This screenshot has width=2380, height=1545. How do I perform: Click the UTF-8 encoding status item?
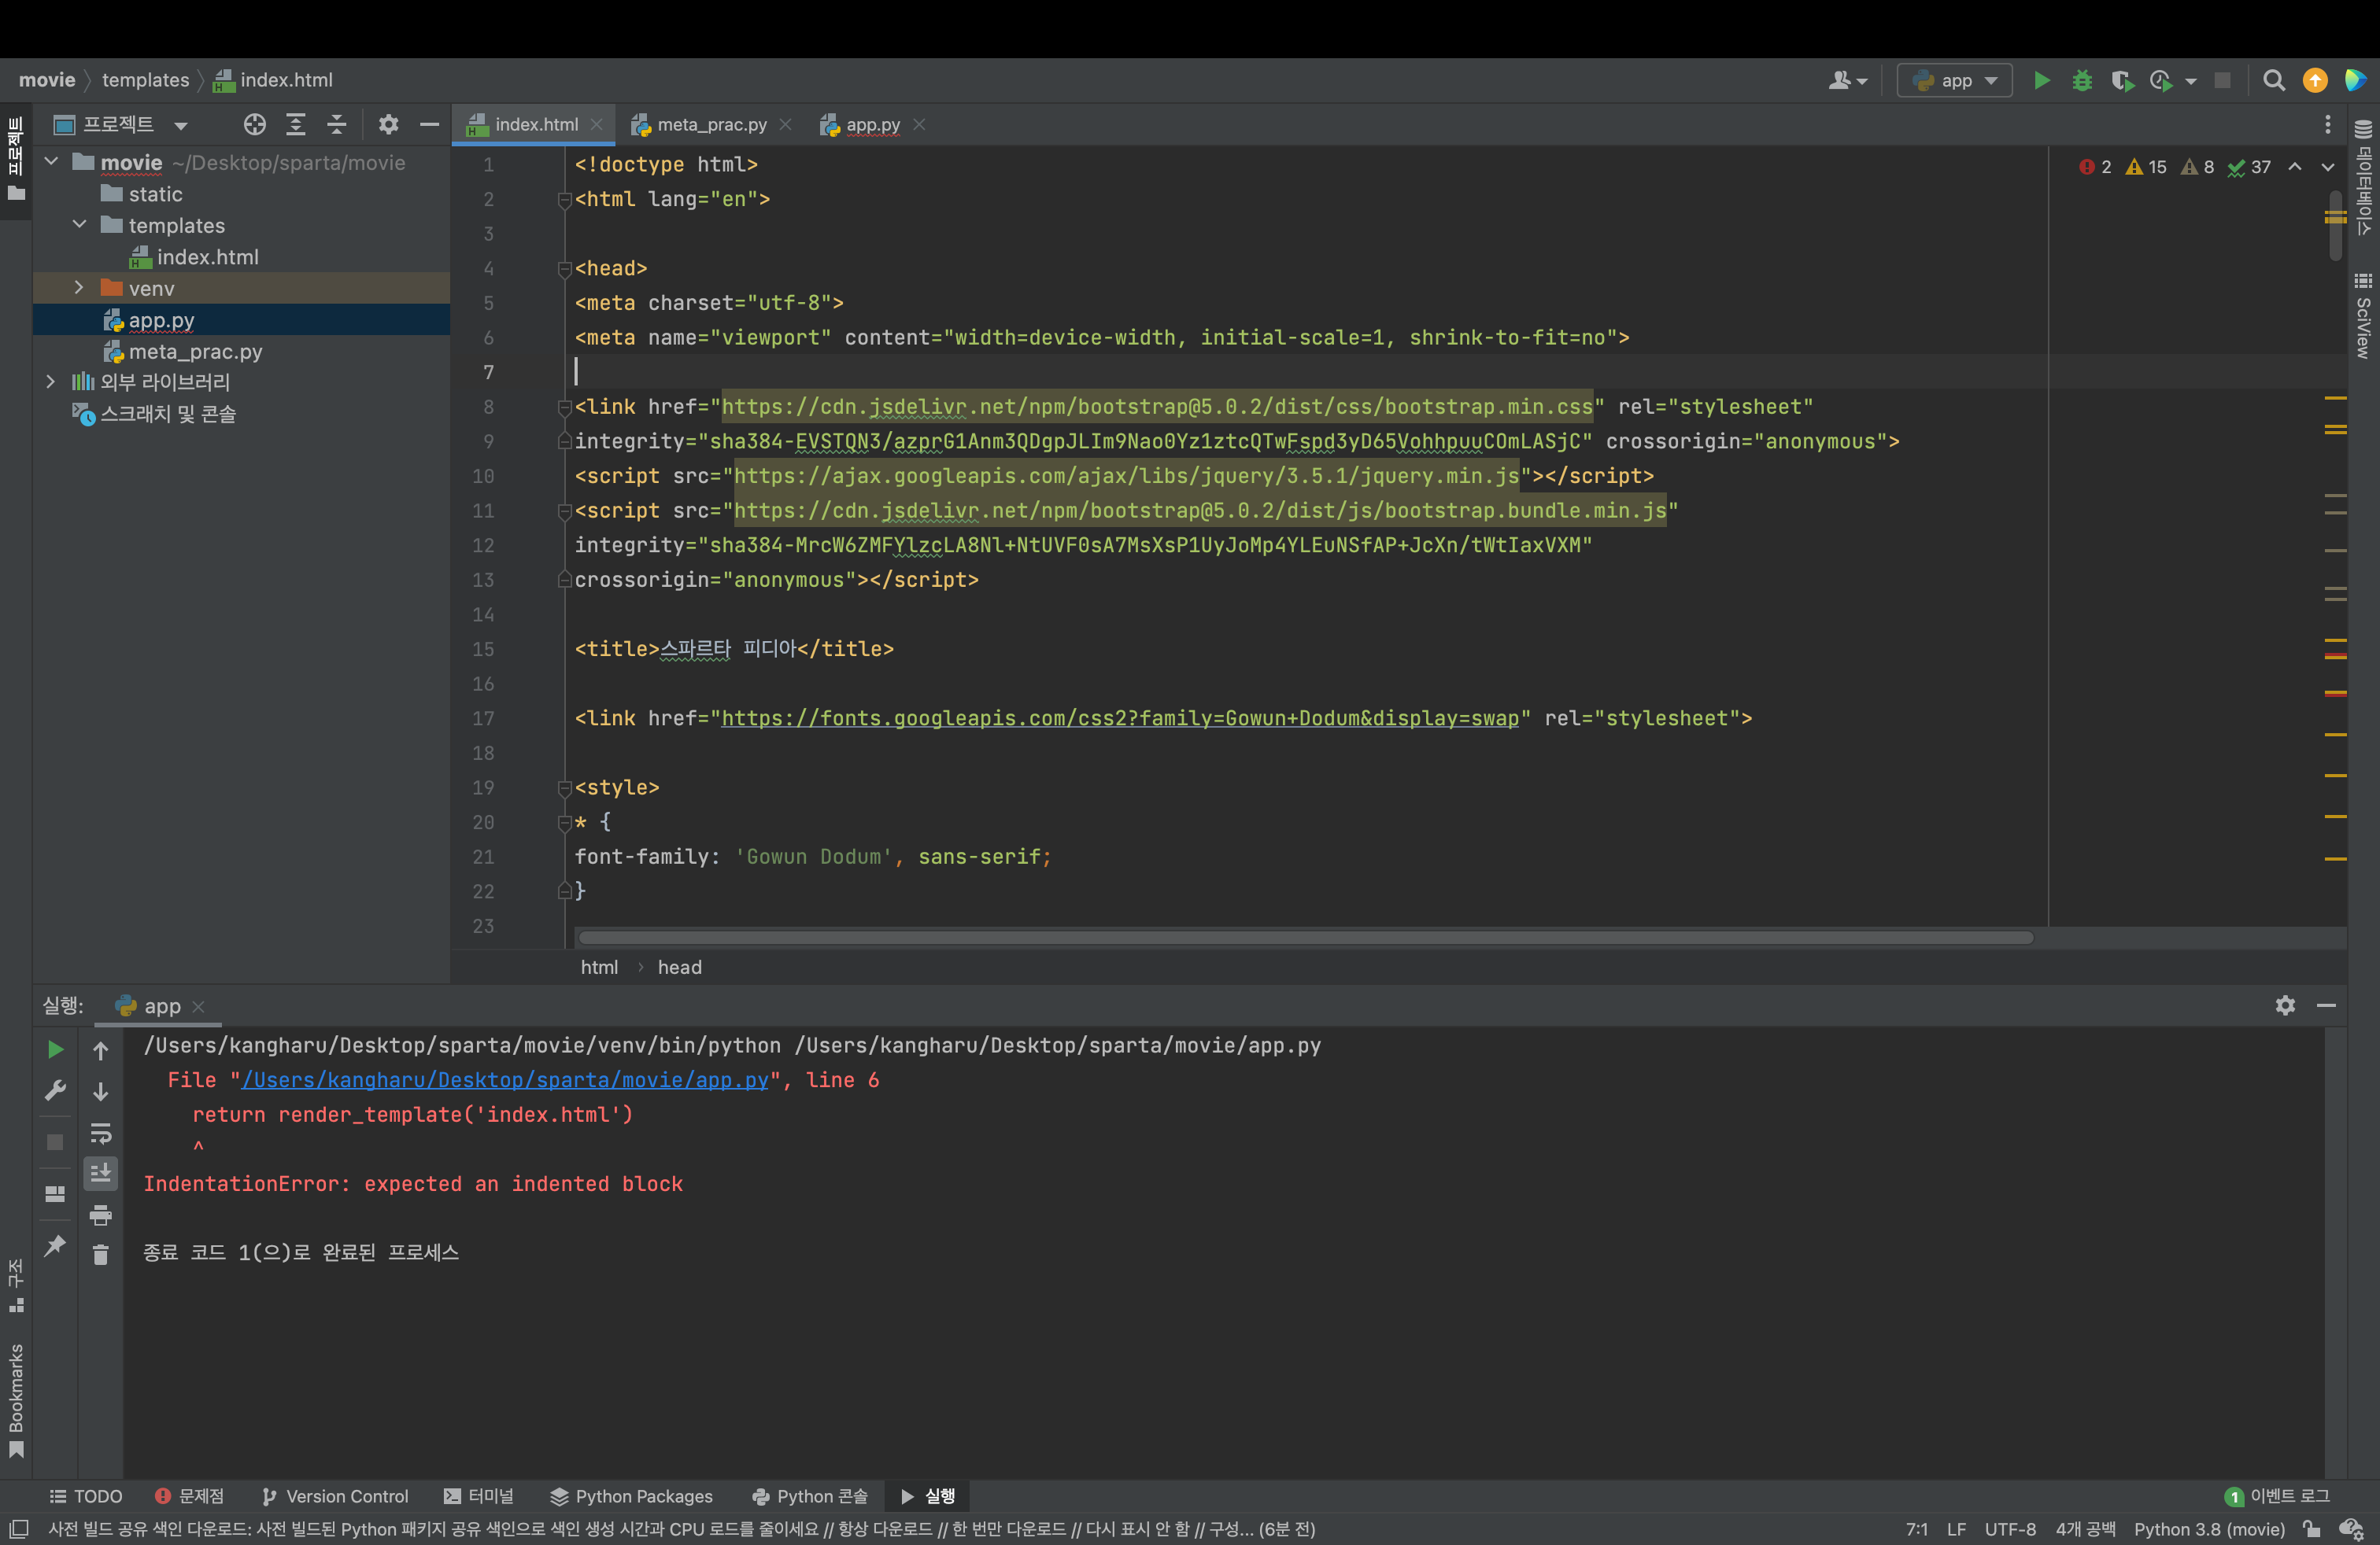(2010, 1529)
